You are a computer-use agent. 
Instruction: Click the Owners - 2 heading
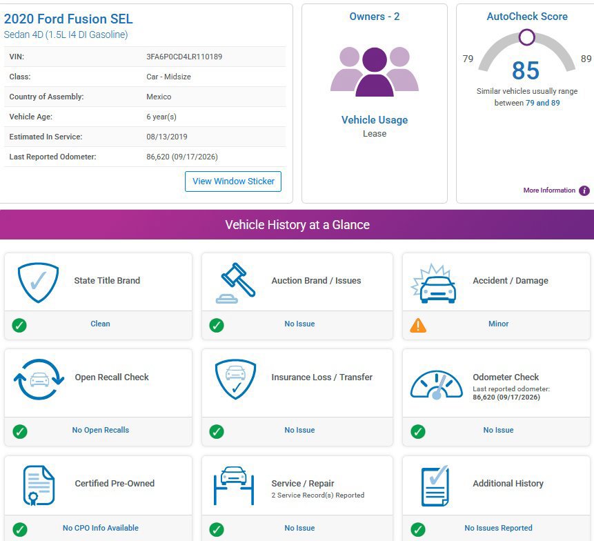[375, 17]
